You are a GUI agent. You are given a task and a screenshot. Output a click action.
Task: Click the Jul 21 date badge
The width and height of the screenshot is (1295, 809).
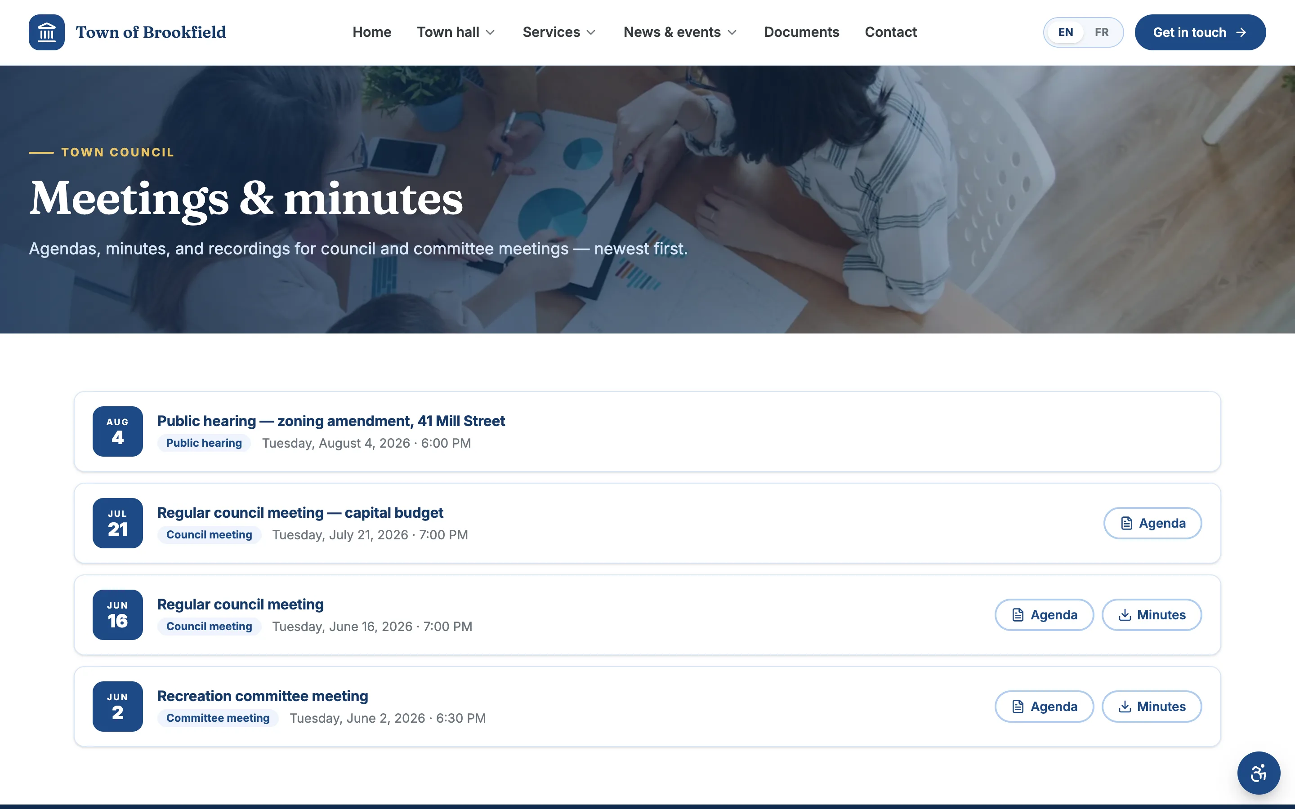coord(118,523)
